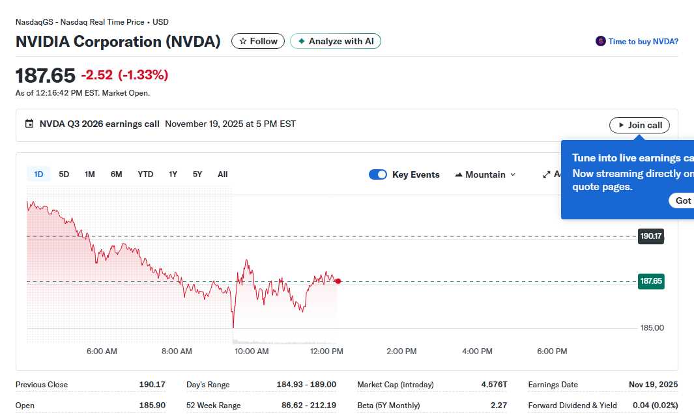Click the Follow button
Screen dimensions: 694x414
(x=257, y=40)
